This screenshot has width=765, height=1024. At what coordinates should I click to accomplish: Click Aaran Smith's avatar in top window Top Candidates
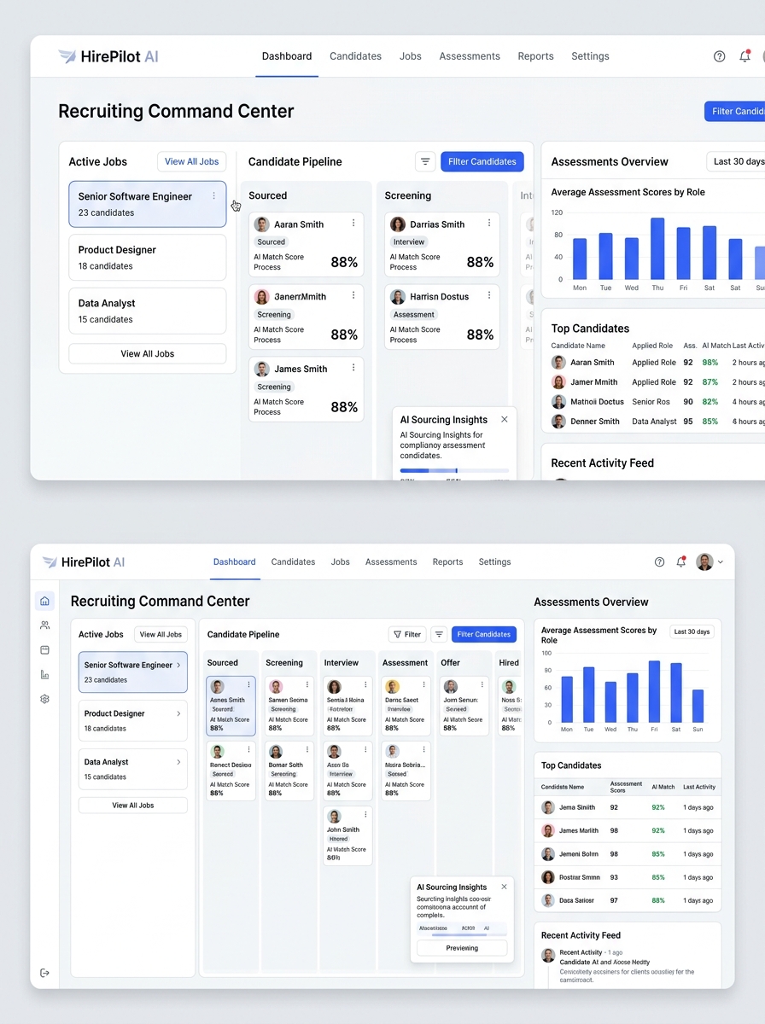tap(558, 363)
